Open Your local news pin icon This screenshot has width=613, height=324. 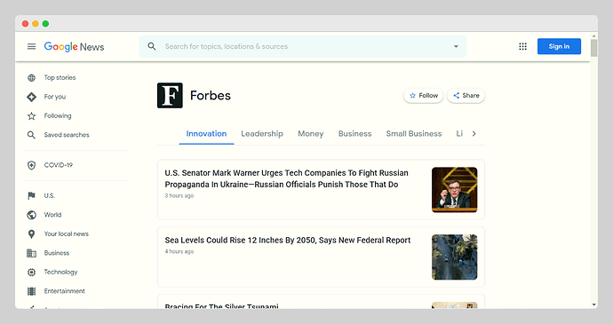click(31, 234)
